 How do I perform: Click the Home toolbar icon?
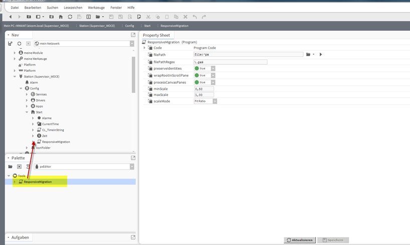(61, 17)
